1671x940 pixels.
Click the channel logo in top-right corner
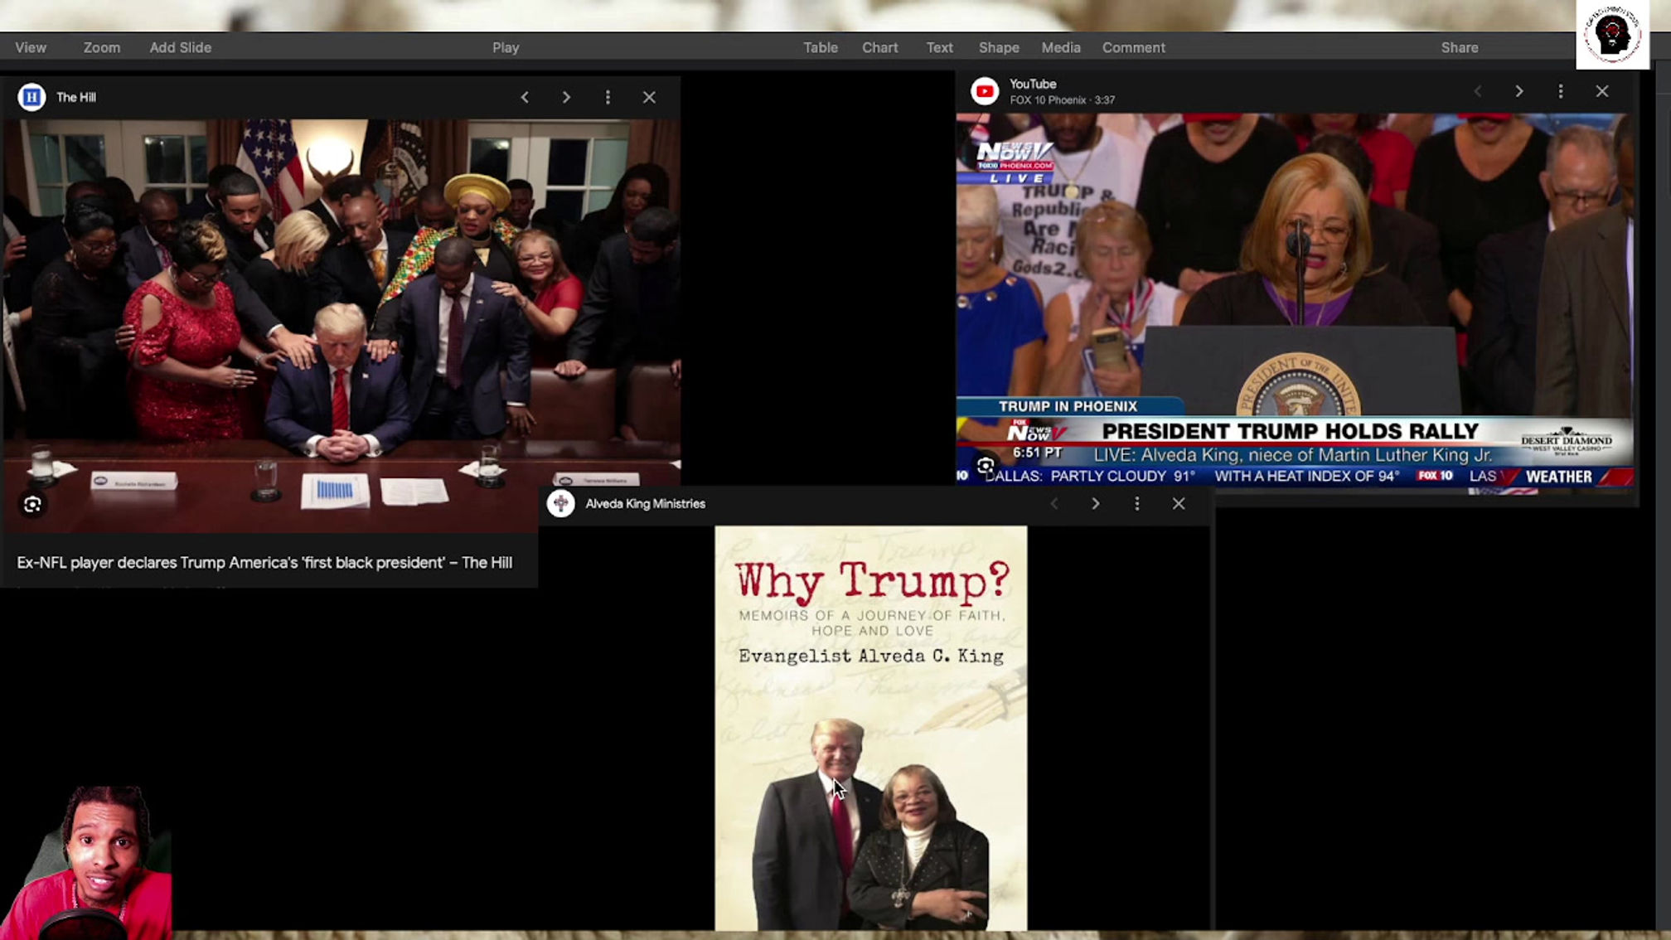pos(1611,35)
